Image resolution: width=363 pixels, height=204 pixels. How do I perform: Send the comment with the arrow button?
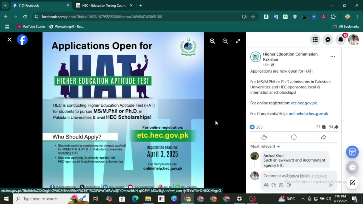[331, 185]
